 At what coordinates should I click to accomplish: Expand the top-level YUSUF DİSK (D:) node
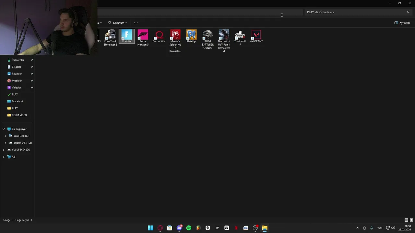click(x=4, y=150)
